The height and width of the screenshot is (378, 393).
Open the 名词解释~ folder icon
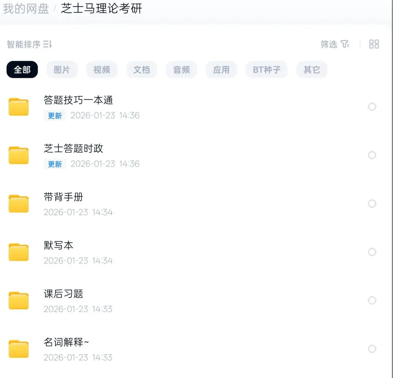coord(19,349)
